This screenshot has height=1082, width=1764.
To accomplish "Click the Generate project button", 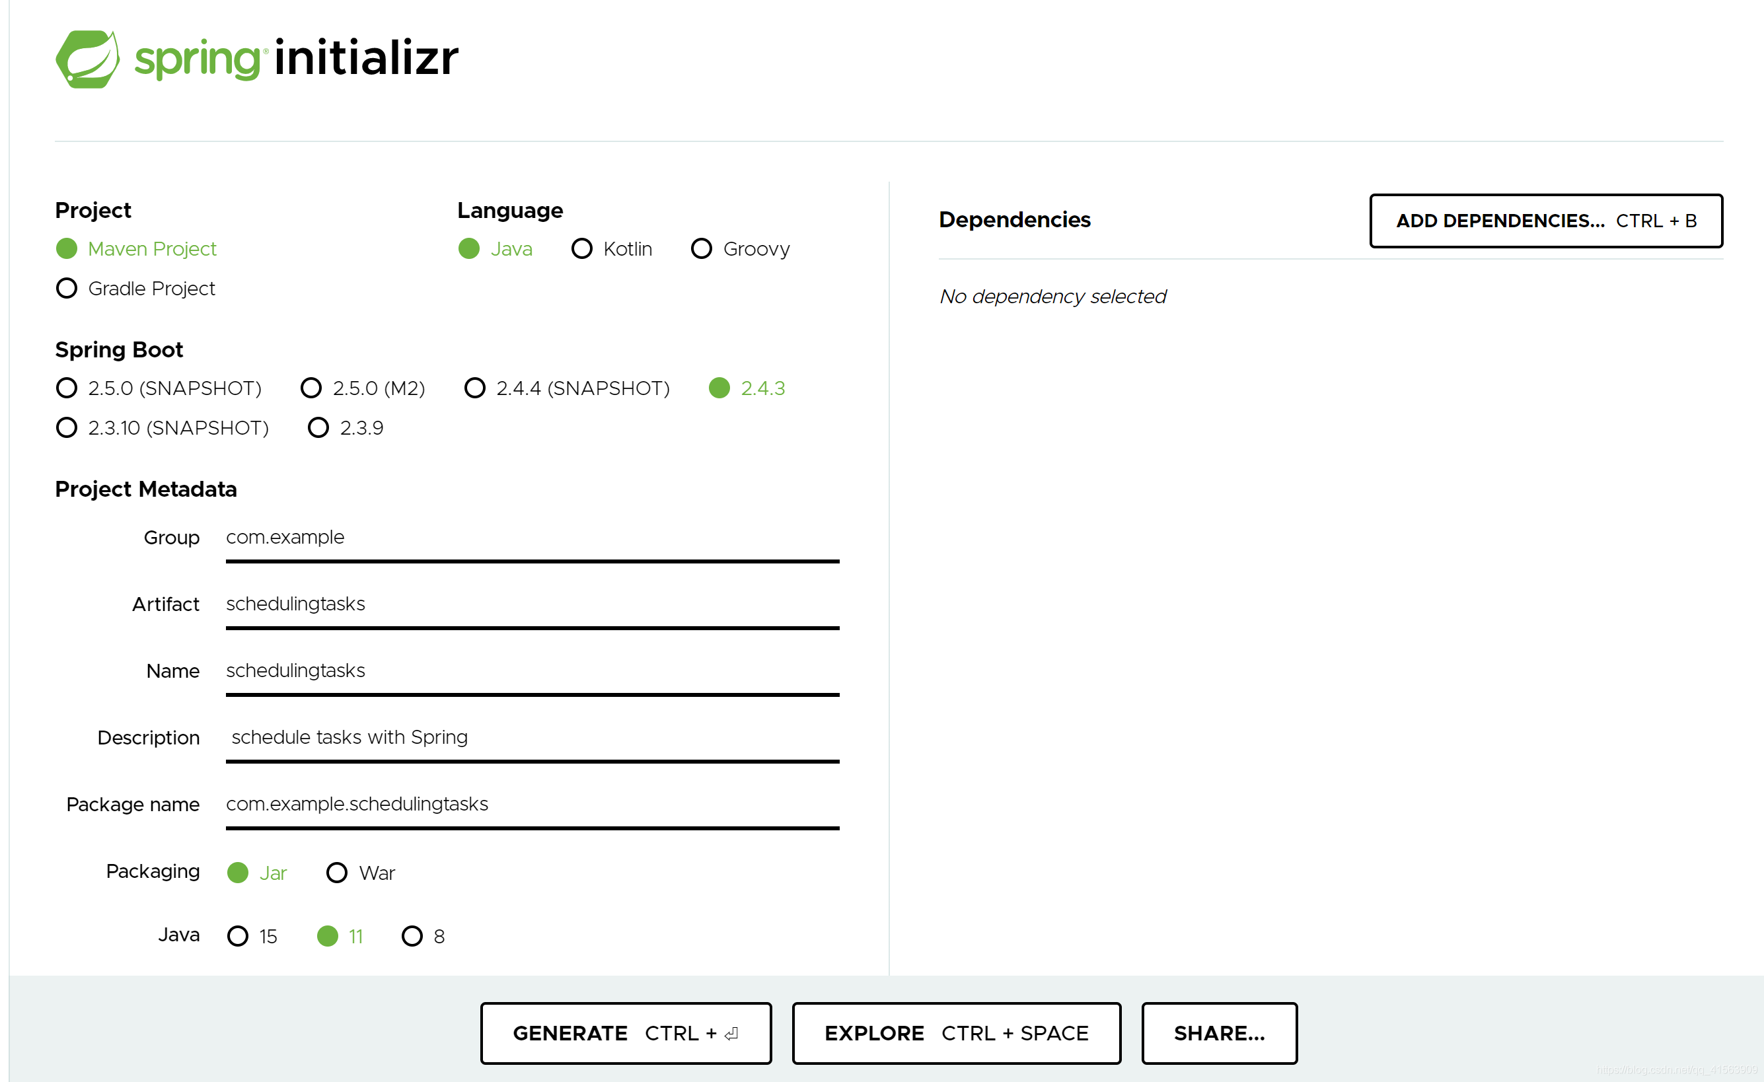I will [x=626, y=1033].
